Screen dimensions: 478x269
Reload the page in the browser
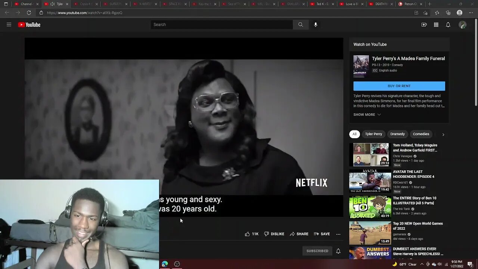click(29, 13)
